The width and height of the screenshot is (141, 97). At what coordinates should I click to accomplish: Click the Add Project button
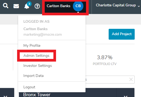[x=122, y=34]
